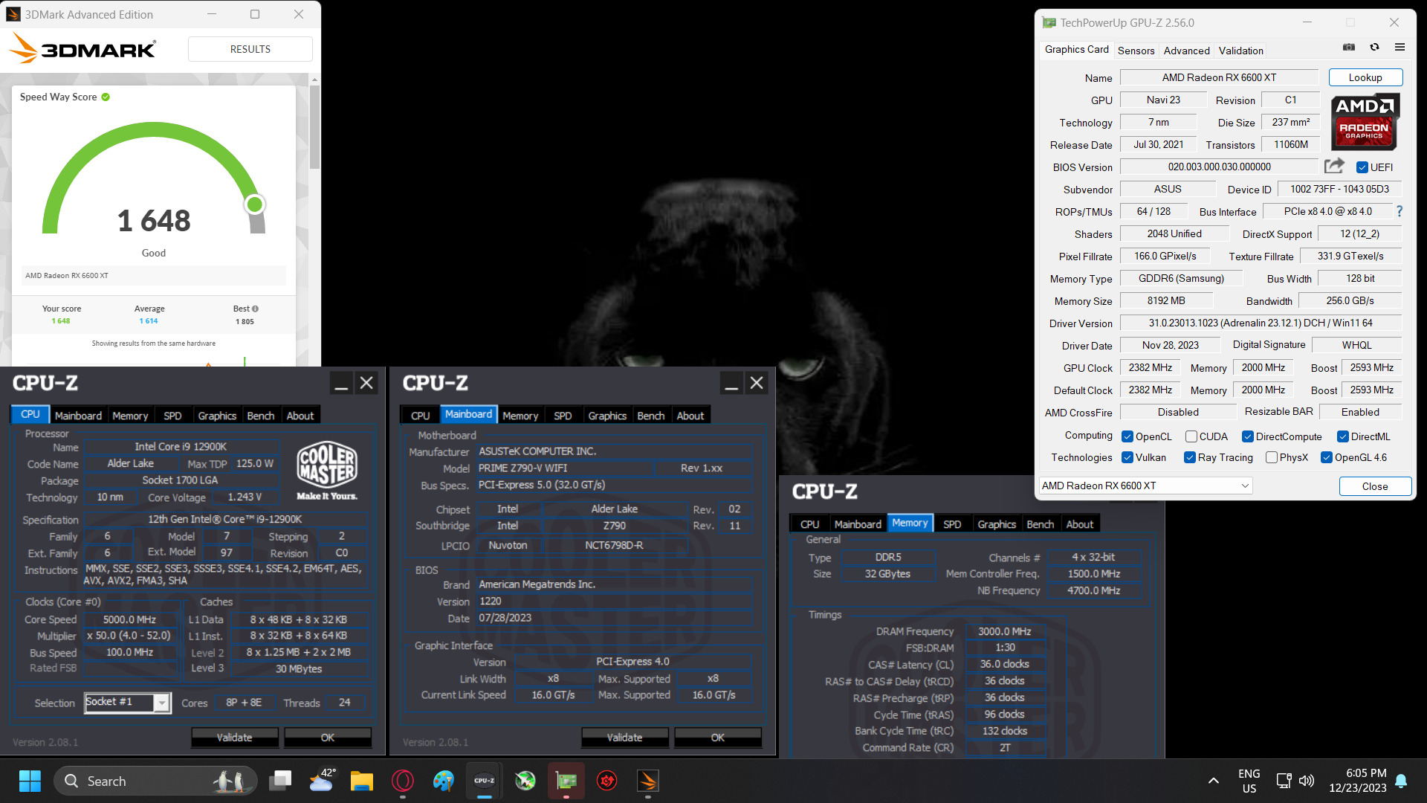The width and height of the screenshot is (1427, 803).
Task: Click the RESULTS button in 3DMark
Action: tap(250, 49)
